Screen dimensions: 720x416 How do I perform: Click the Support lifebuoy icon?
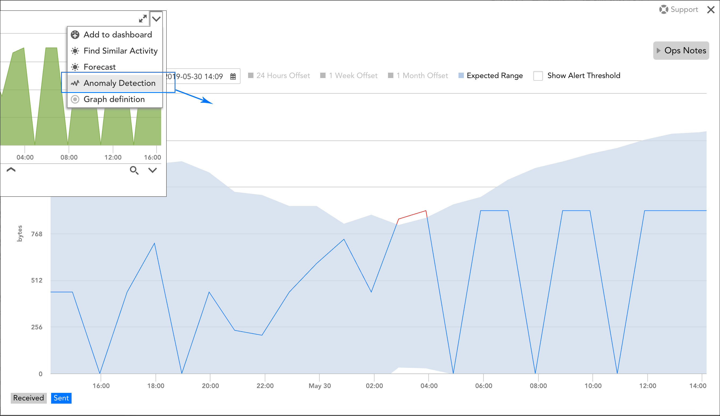(x=664, y=9)
